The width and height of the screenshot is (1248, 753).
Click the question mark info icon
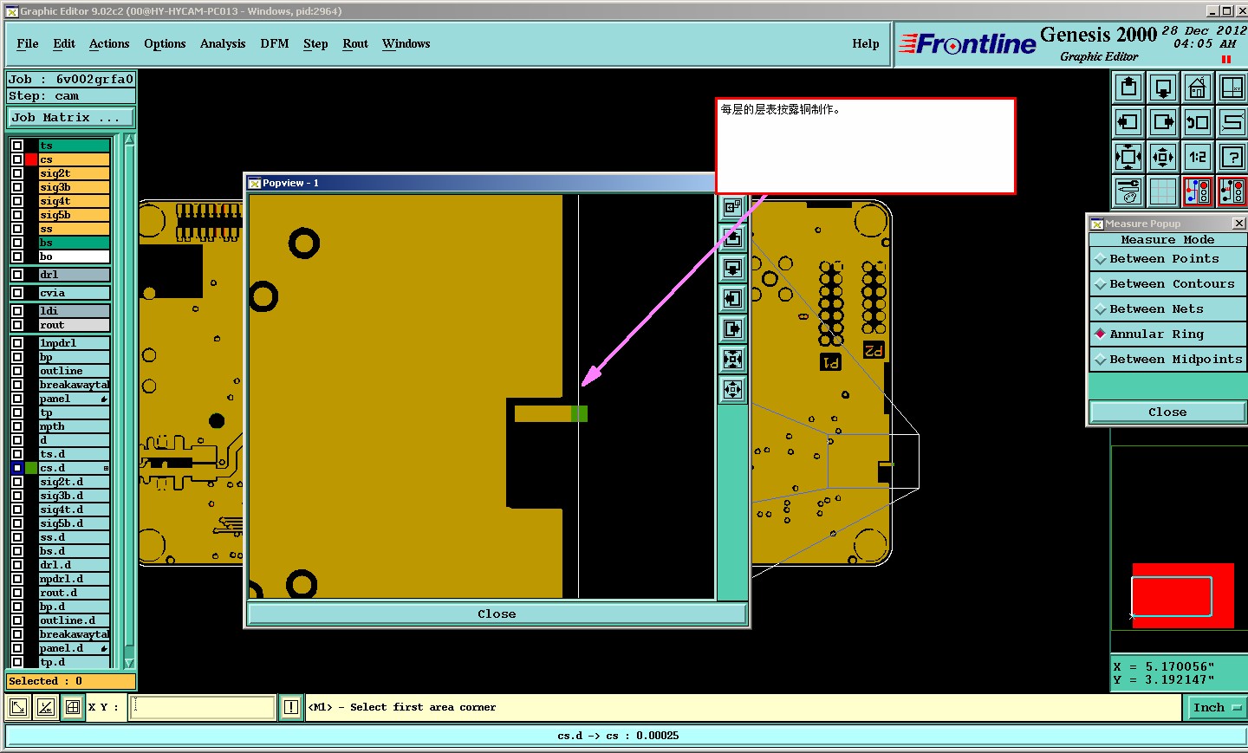pos(1232,157)
